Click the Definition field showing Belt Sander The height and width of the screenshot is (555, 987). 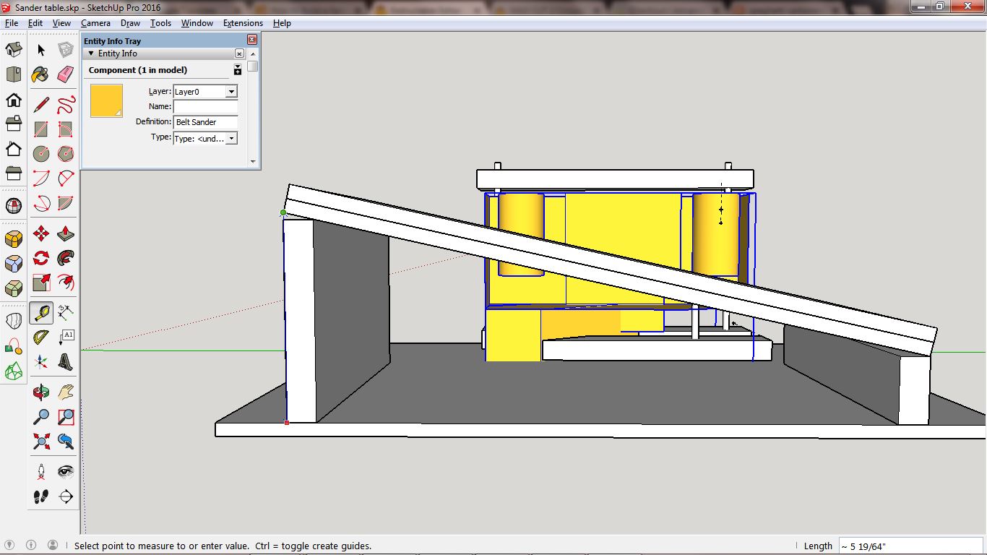[205, 122]
